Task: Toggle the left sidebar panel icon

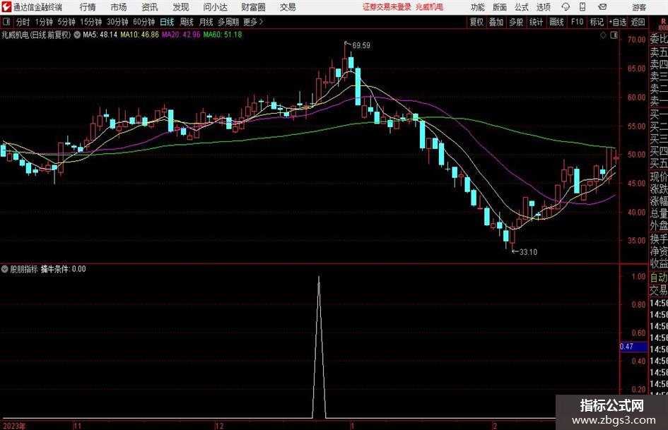Action: coord(6,22)
